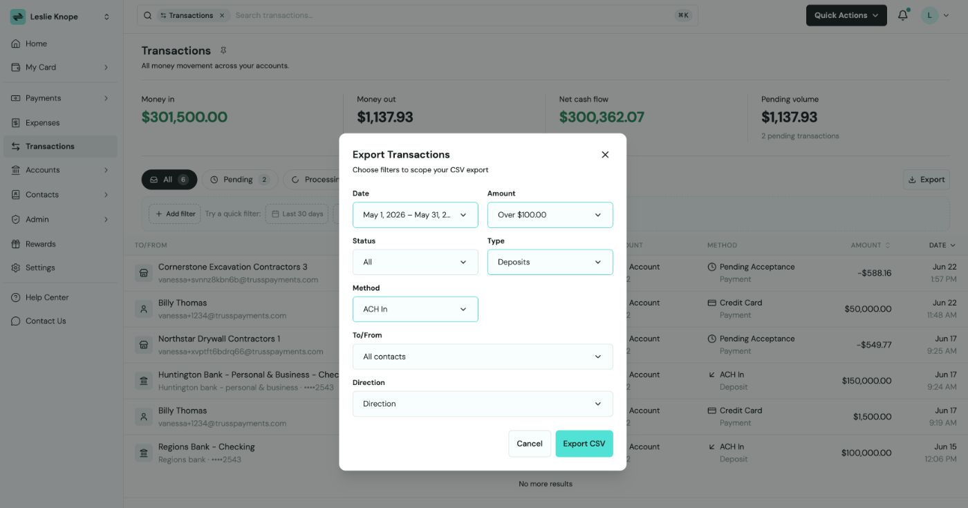Open the Date range dropdown
Screen dimensions: 968x508
[x=415, y=215]
